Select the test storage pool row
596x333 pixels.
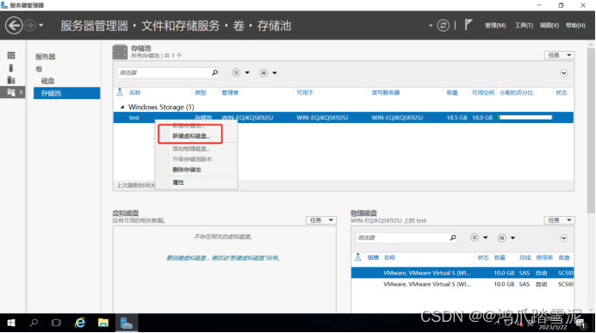(x=344, y=118)
